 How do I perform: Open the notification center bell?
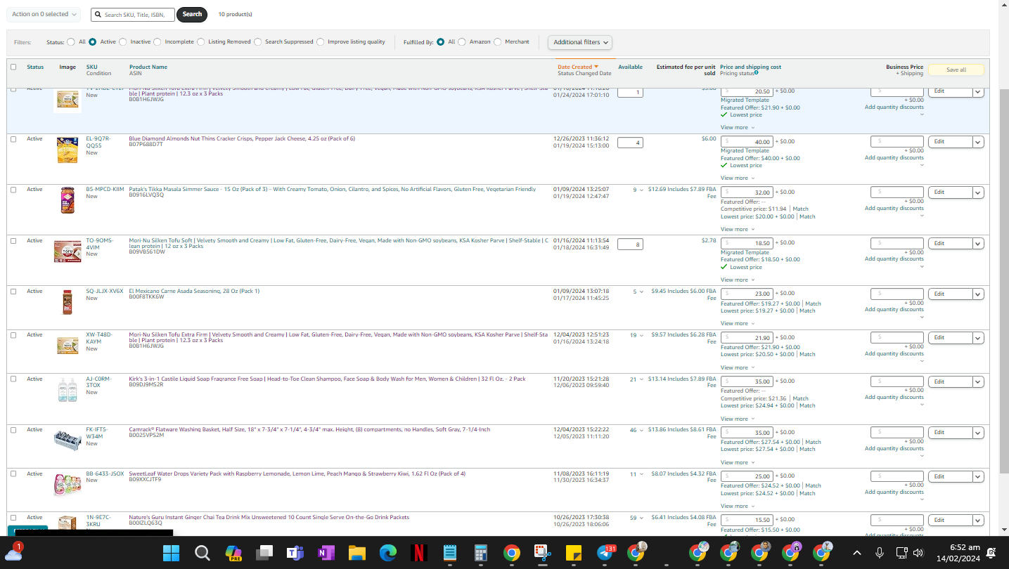[x=991, y=553]
